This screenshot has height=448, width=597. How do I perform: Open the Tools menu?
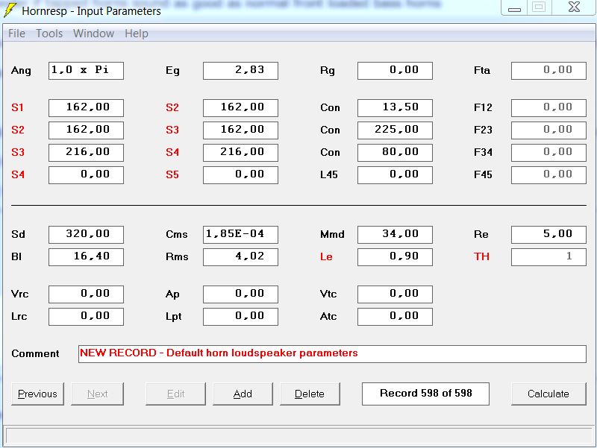(x=49, y=34)
